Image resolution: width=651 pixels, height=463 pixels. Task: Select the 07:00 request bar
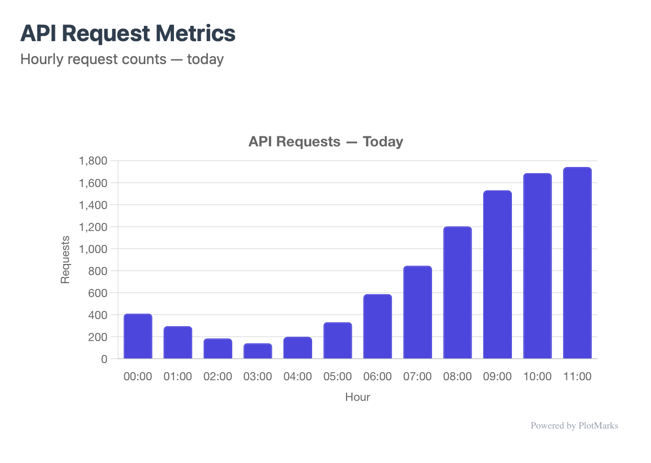(x=418, y=312)
